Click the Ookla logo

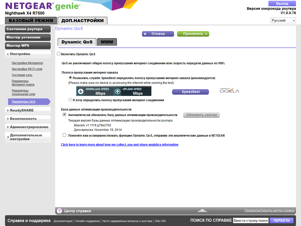(230, 90)
